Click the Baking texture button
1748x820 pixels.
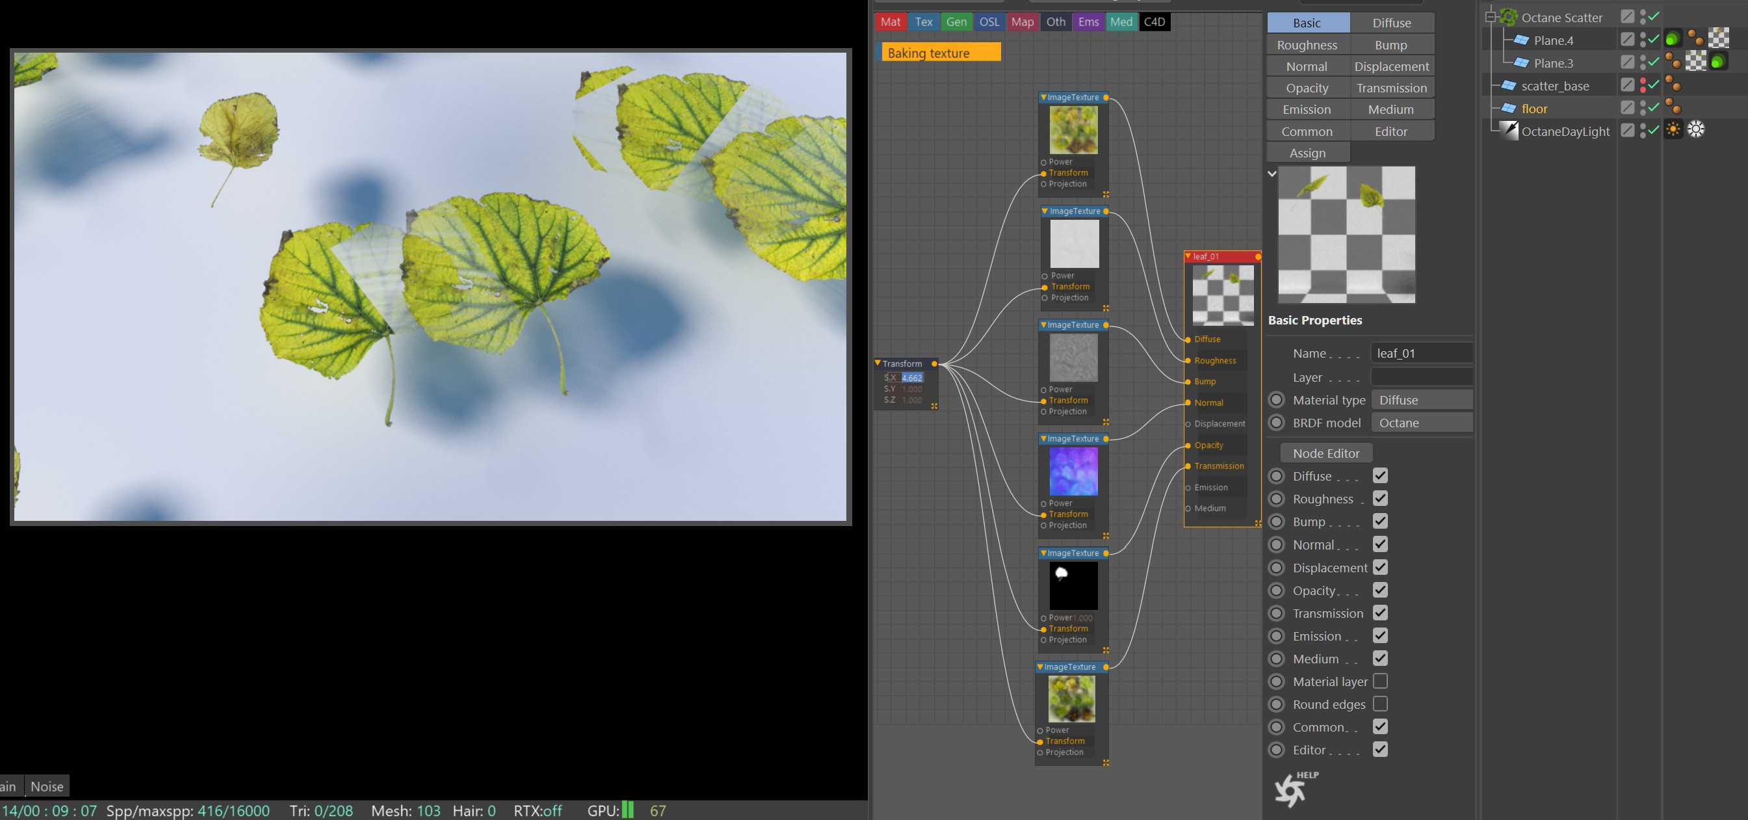[941, 52]
